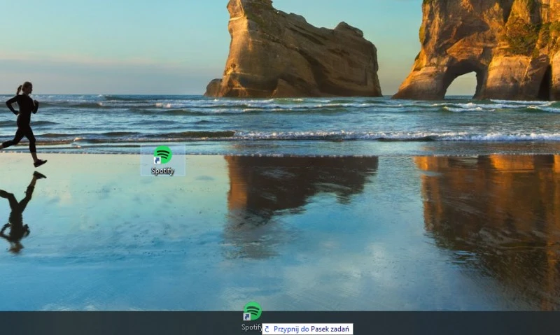
Task: Click the shortcut arrow overlay on desktop Spotify icon
Action: tap(157, 161)
